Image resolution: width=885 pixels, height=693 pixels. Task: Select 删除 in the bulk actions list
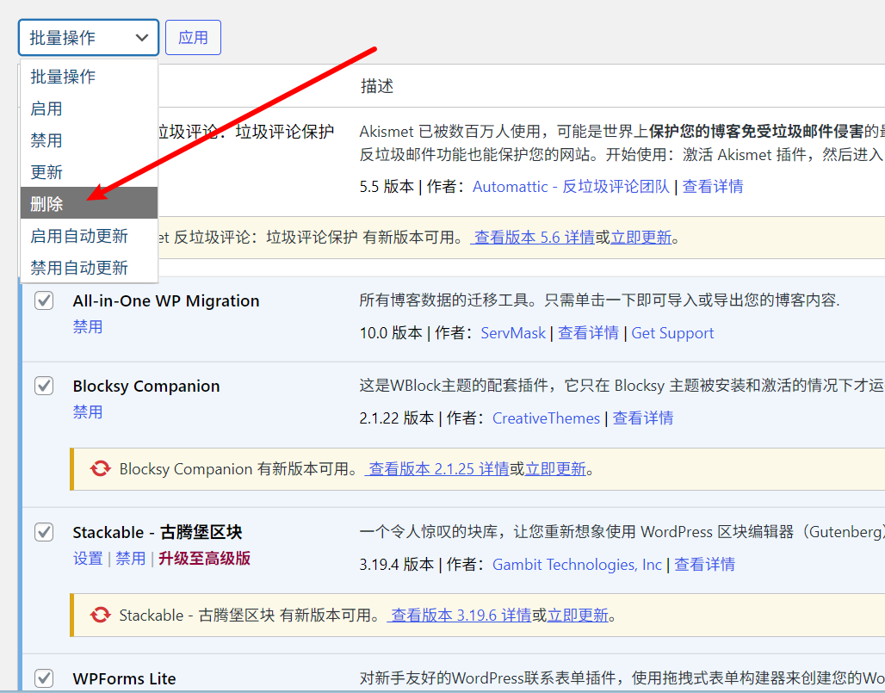pos(89,204)
